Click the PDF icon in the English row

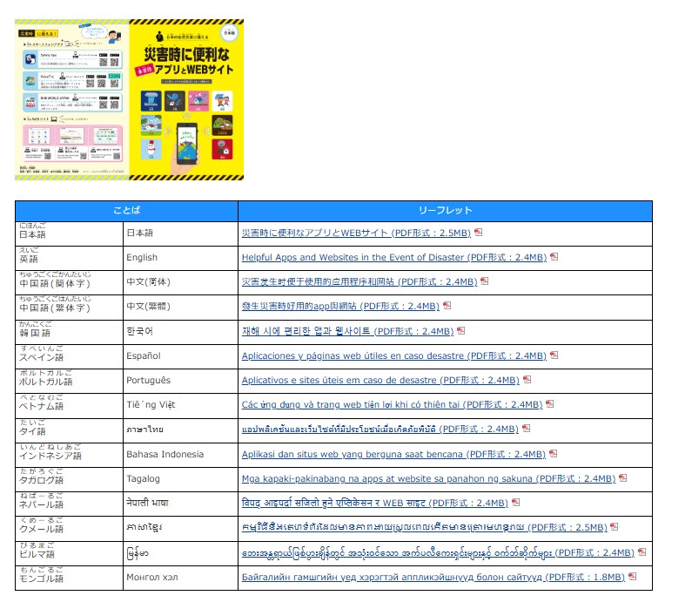tap(554, 257)
